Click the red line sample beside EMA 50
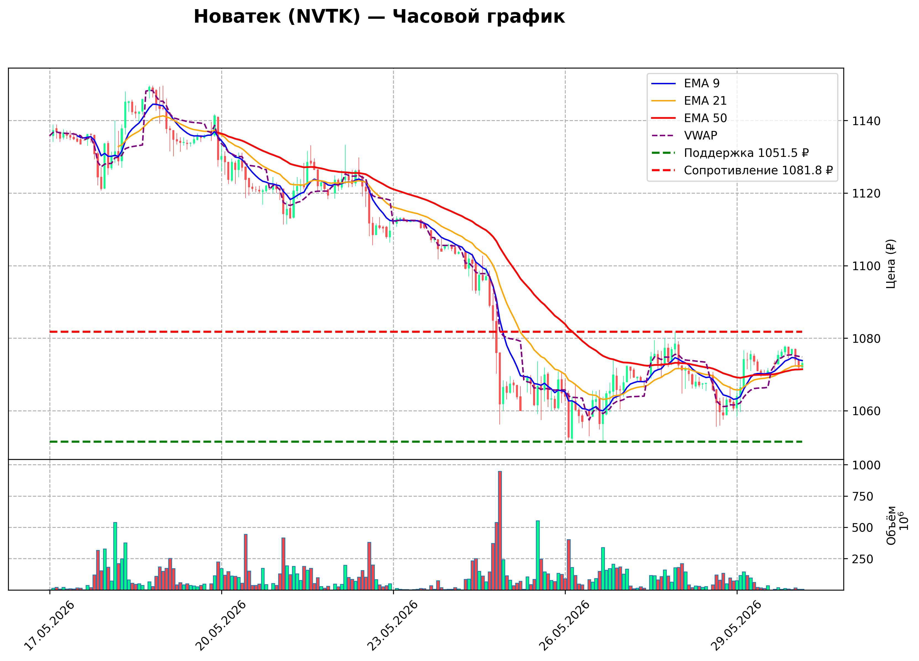Screen dimensions: 919x661 pyautogui.click(x=663, y=118)
